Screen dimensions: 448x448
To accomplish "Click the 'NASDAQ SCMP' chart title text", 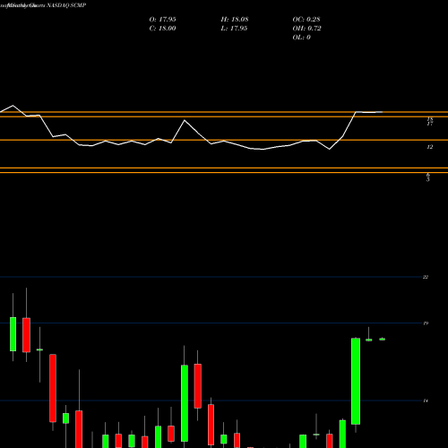I will [66, 5].
